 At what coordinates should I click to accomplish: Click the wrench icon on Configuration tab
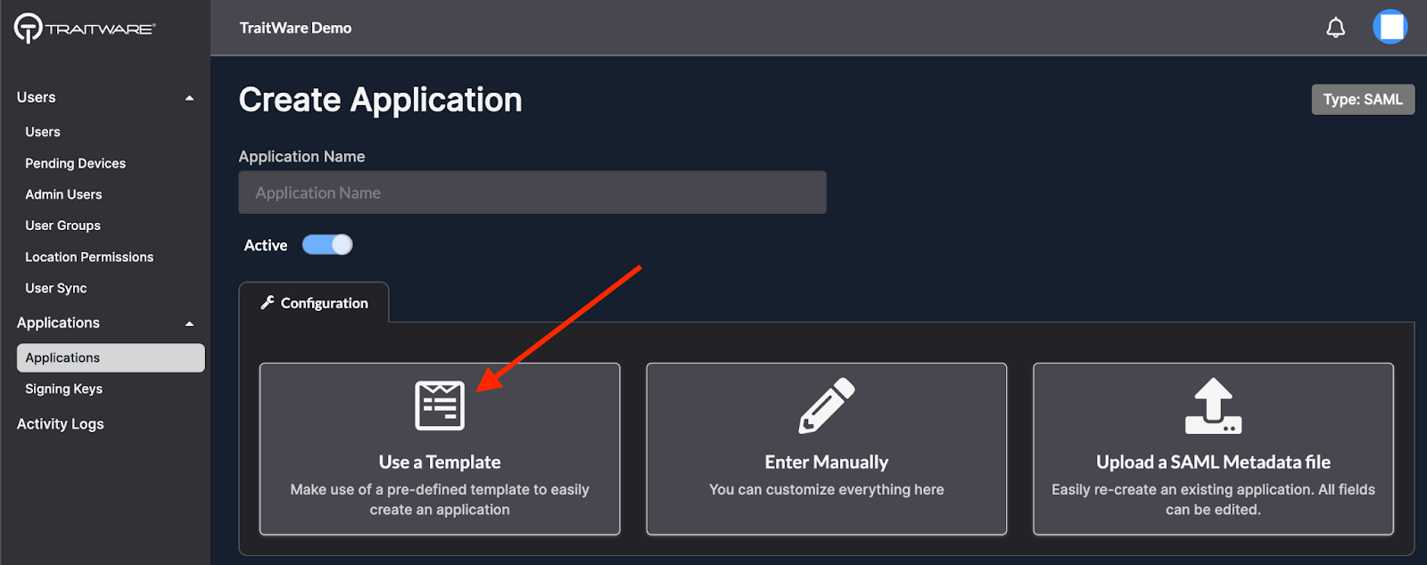coord(268,303)
